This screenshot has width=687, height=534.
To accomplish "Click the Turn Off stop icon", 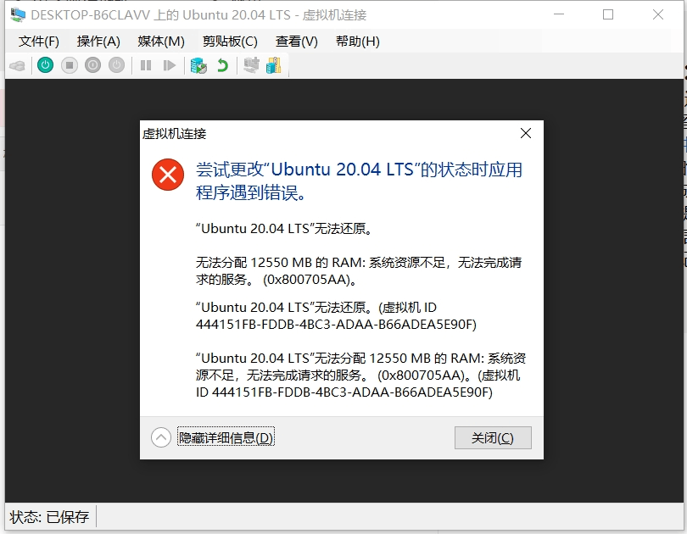I will coord(70,65).
